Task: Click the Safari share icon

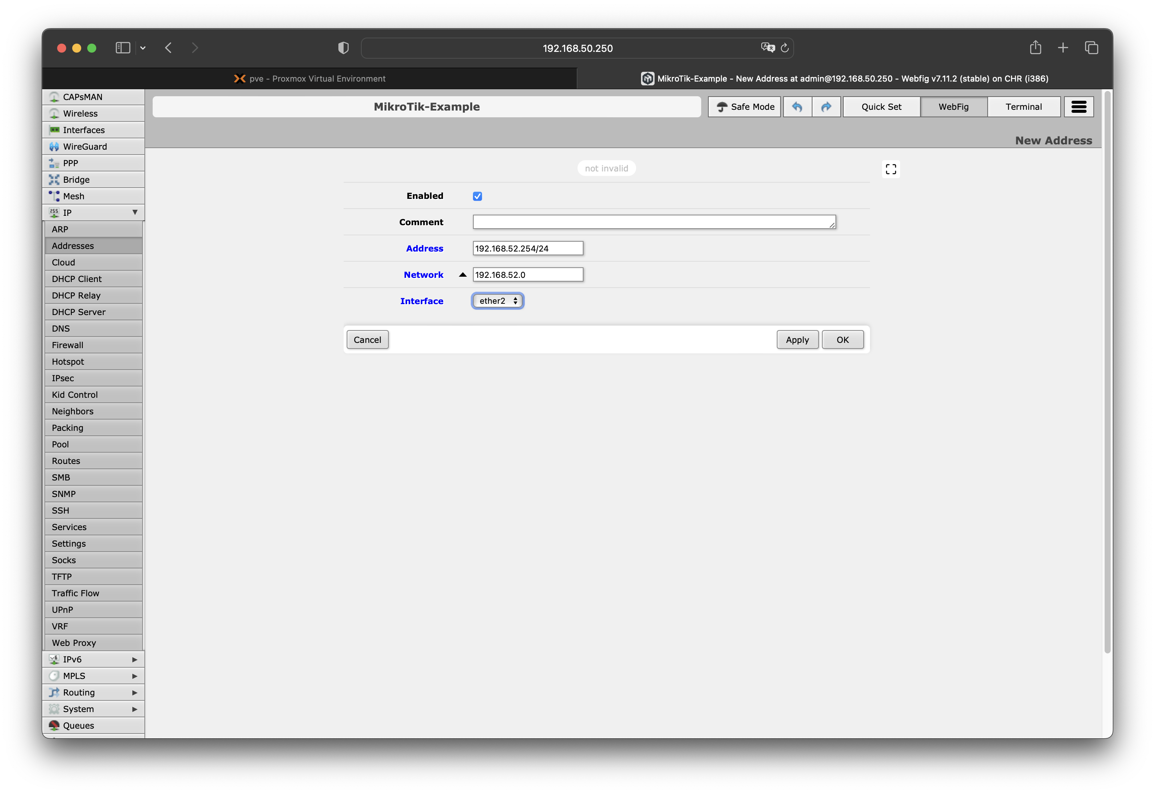Action: click(x=1035, y=48)
